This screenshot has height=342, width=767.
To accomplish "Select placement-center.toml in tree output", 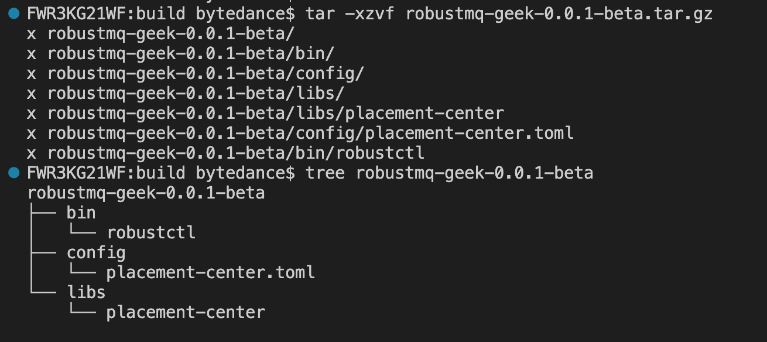I will (210, 272).
